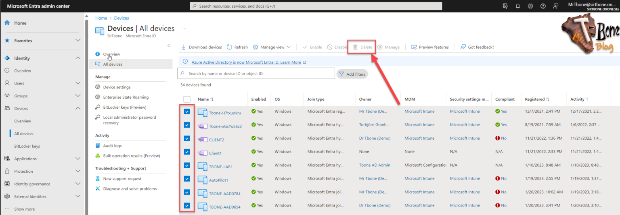
Task: Expand the Identity governance section chevron
Action: tap(78, 184)
